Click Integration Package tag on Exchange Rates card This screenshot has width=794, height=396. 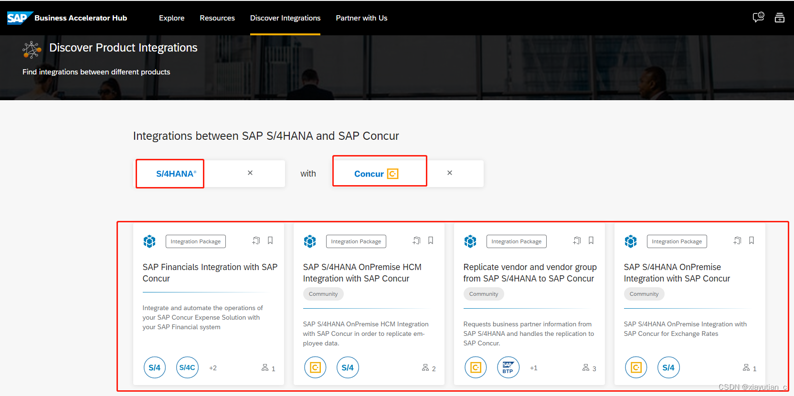[677, 241]
